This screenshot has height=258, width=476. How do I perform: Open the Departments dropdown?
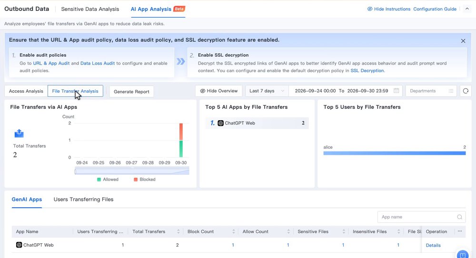coord(431,91)
